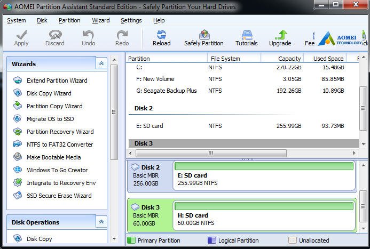Click the SSD Secure Erase Wizard icon
This screenshot has height=249, width=370.
pyautogui.click(x=18, y=195)
